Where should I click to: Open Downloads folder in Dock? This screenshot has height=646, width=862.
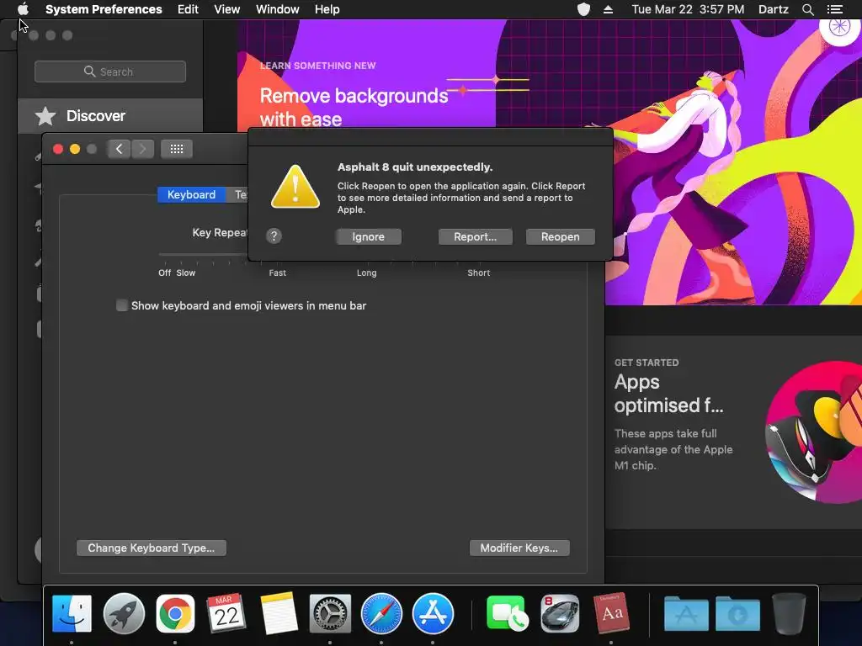(737, 614)
